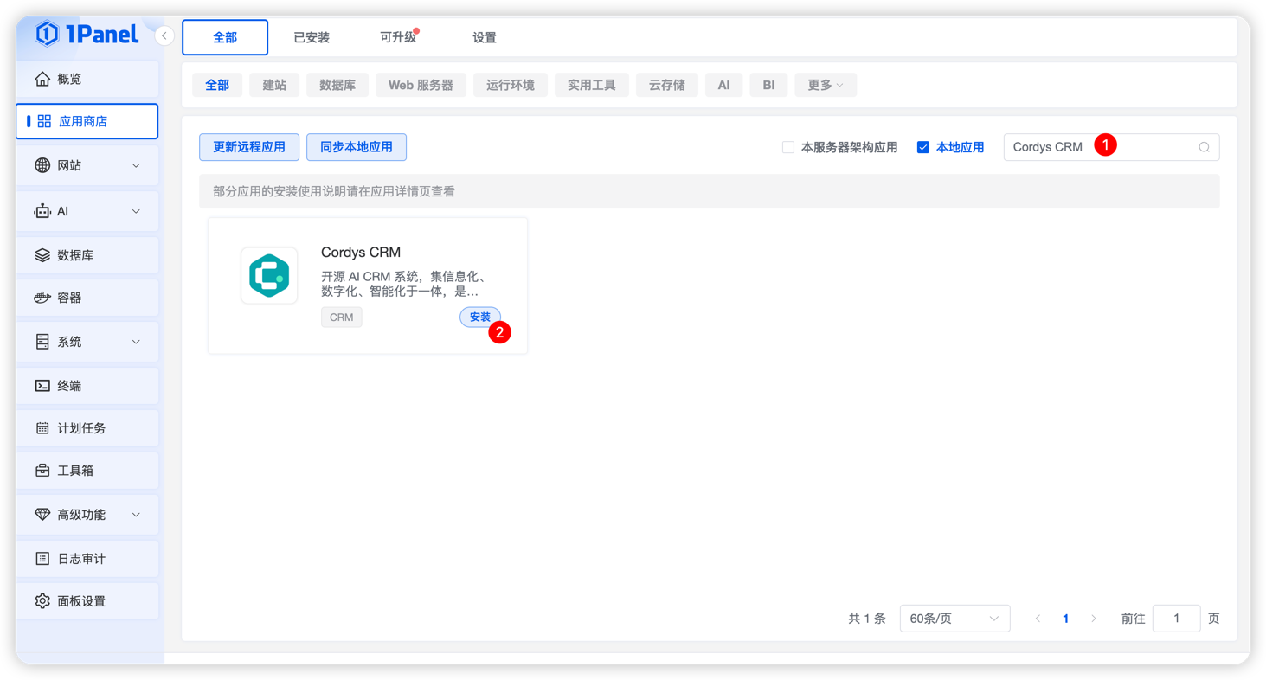Open 终端 in the sidebar
Screen dimensions: 1266x680
click(87, 386)
